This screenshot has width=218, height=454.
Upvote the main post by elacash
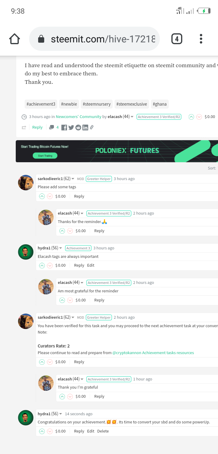pyautogui.click(x=191, y=117)
